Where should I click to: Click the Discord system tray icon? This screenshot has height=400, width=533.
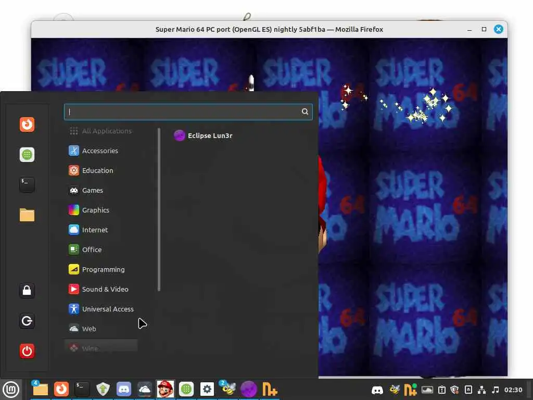[377, 390]
